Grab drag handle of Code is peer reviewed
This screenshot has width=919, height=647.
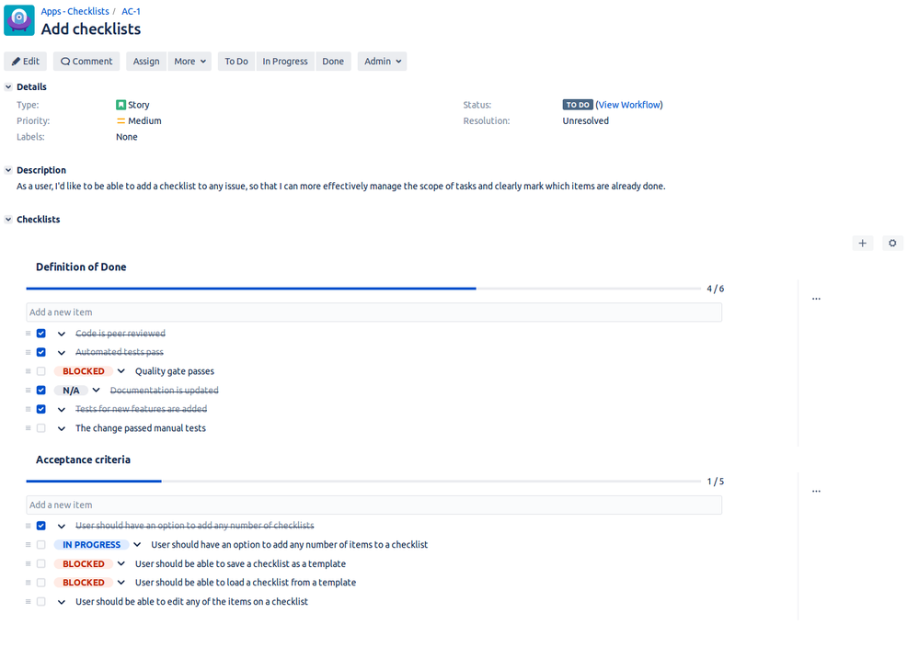(29, 334)
